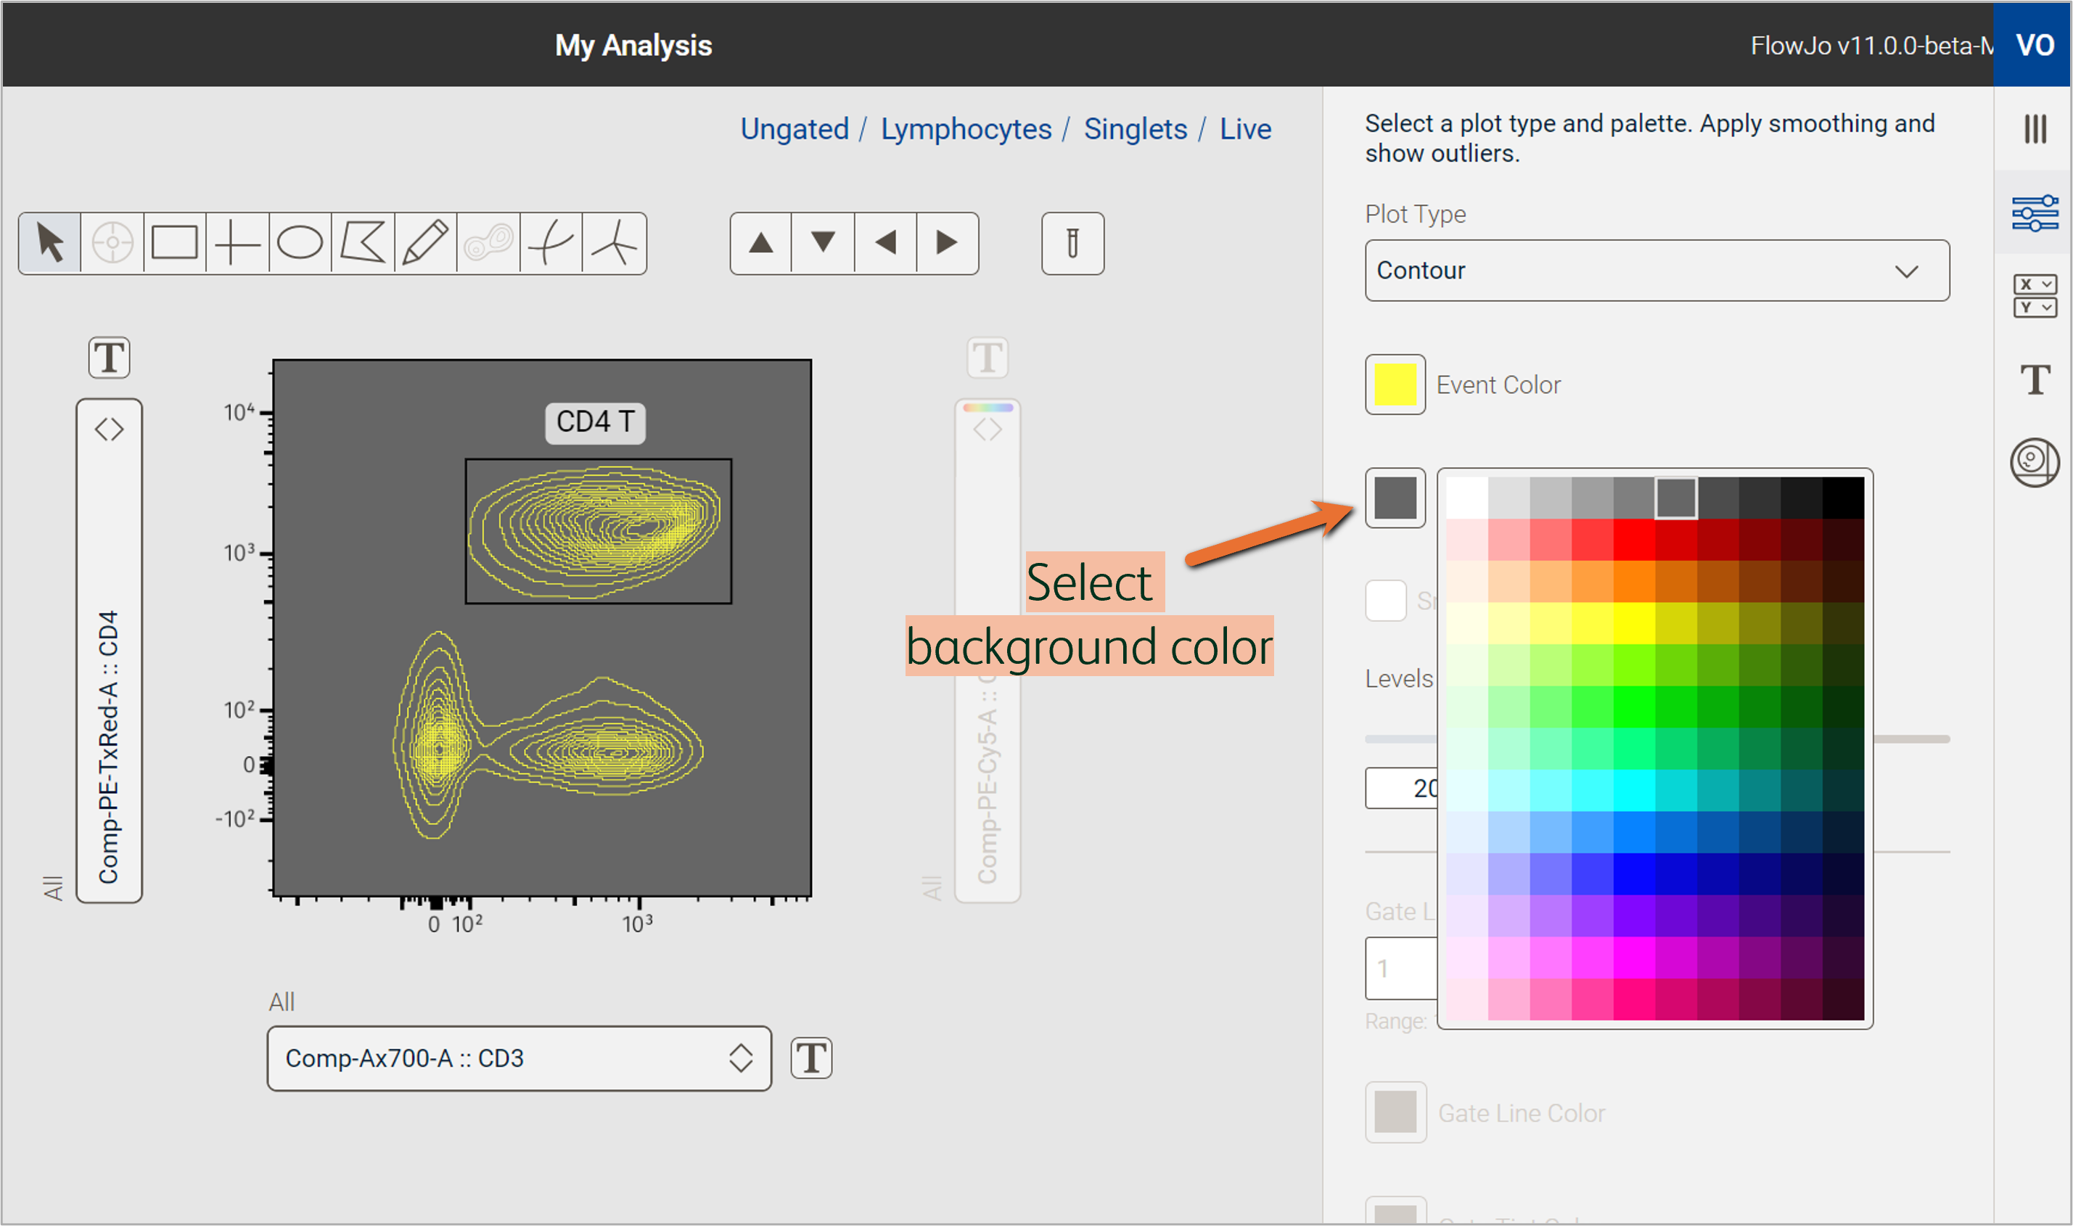Select the rectangle gate tool

[x=174, y=244]
